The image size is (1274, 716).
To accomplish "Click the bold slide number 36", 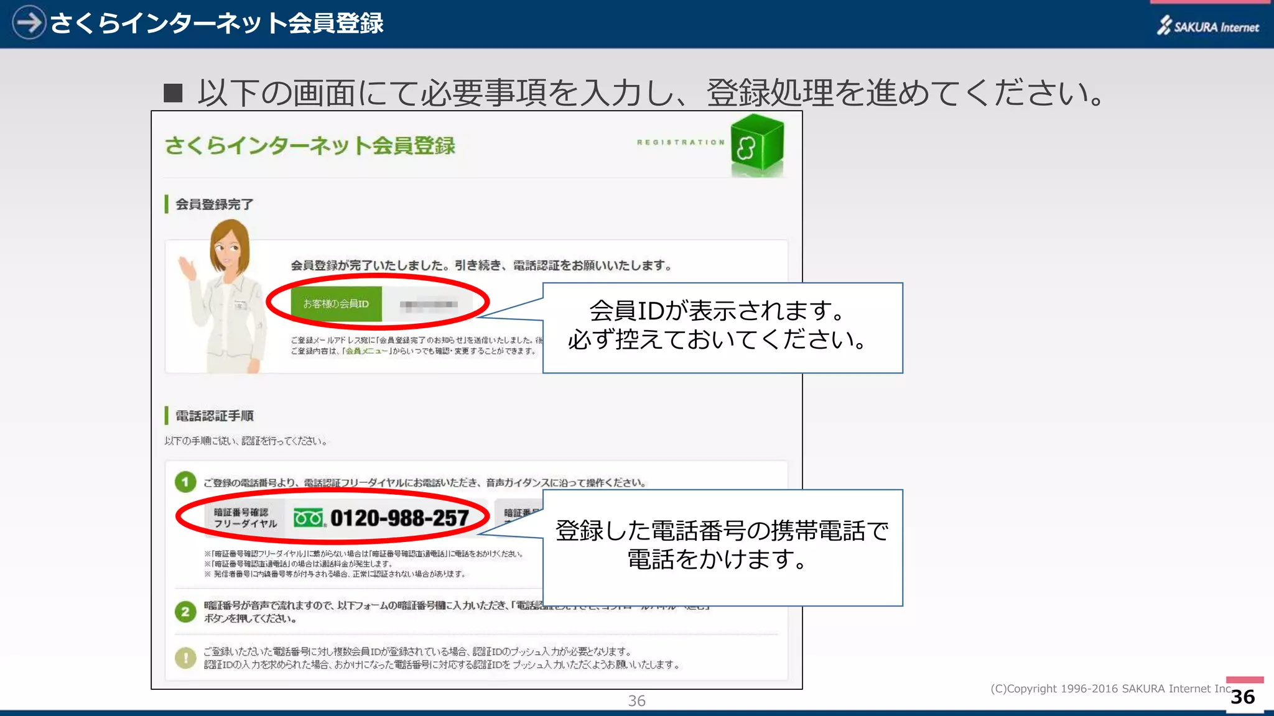I will tap(1243, 697).
